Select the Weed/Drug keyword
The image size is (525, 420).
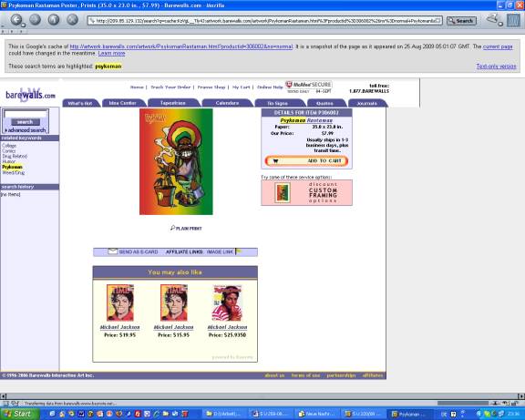point(14,173)
